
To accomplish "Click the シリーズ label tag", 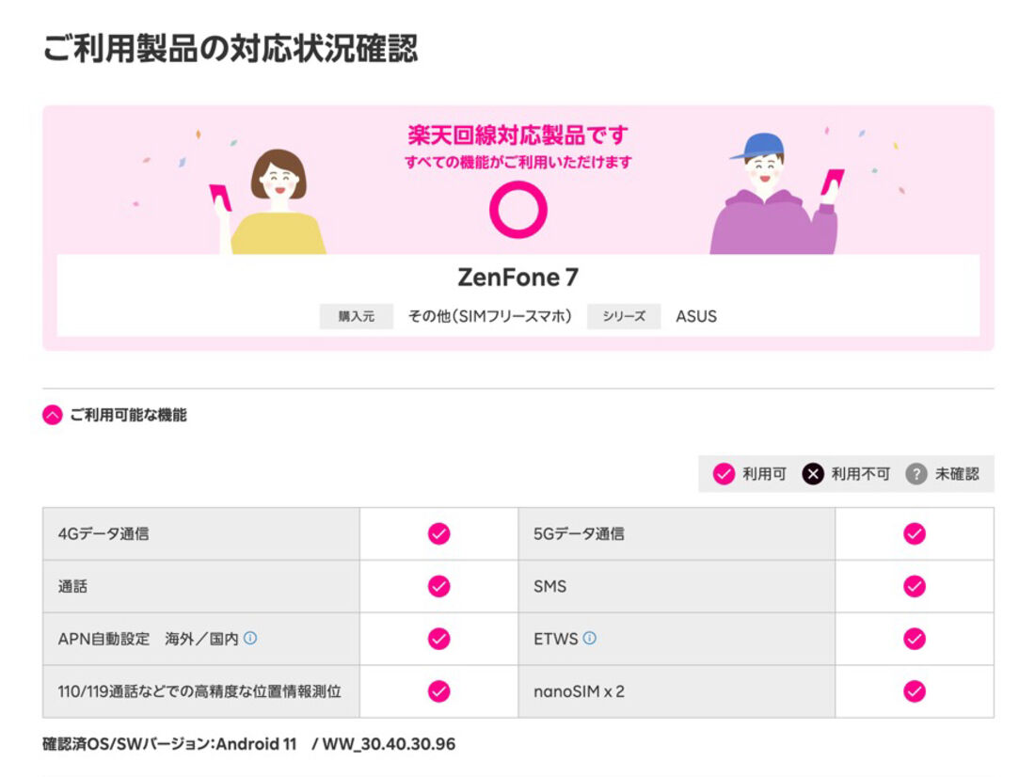I will (x=624, y=316).
